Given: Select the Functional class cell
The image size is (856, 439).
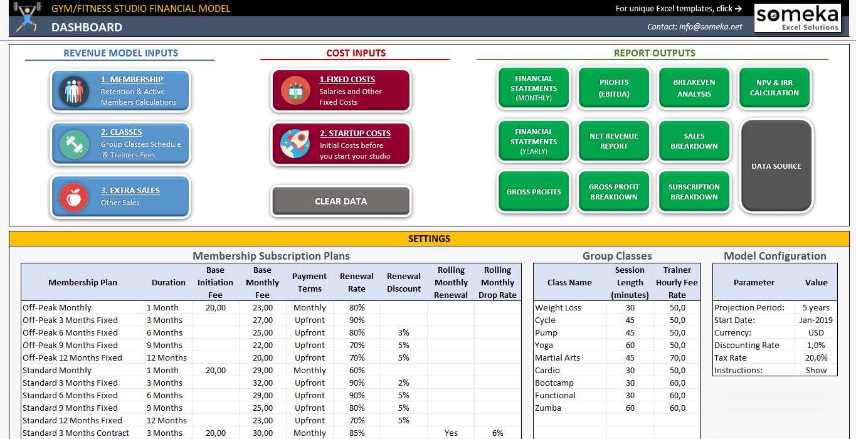Looking at the screenshot, I should point(570,396).
